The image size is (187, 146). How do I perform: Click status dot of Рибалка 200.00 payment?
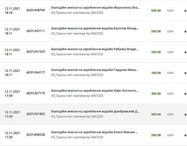point(186,52)
